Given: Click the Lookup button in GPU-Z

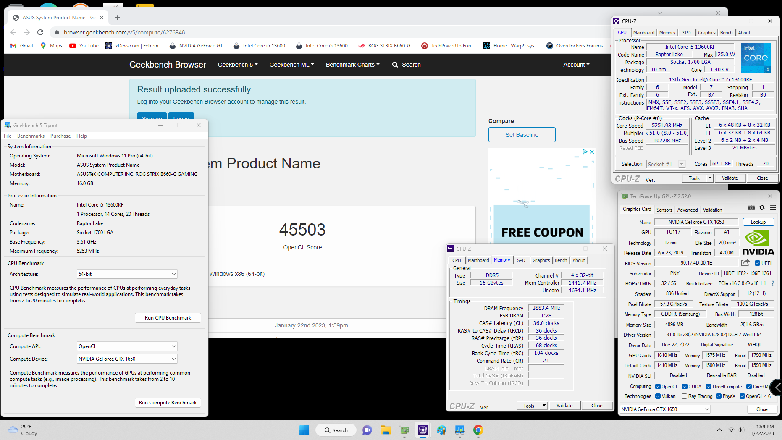Looking at the screenshot, I should [758, 222].
